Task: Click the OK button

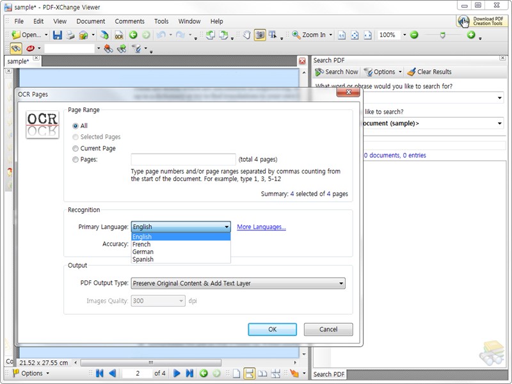Action: point(273,330)
